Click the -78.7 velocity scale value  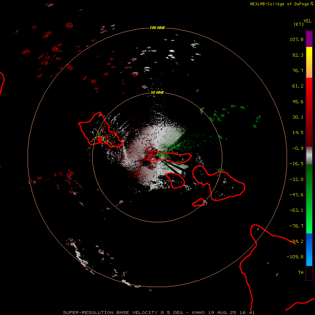point(296,226)
